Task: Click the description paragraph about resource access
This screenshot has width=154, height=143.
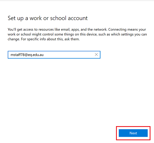Action: pos(77,34)
